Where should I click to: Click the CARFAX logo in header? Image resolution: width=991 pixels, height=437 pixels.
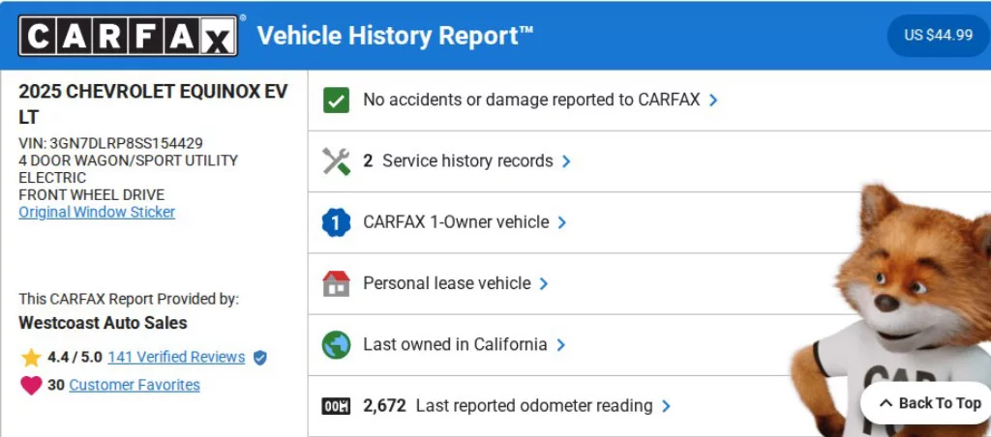(128, 36)
